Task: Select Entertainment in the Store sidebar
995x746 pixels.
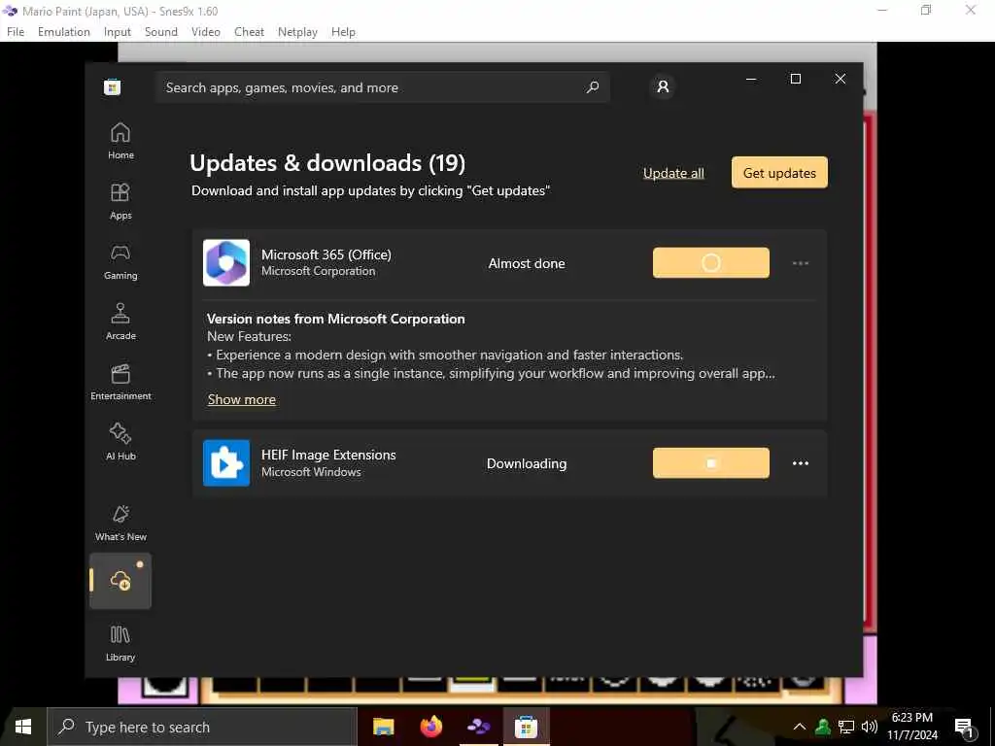Action: click(x=120, y=383)
